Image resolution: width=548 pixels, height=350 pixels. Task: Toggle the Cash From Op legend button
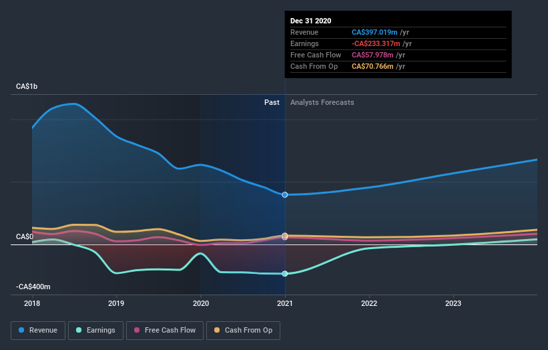(243, 331)
